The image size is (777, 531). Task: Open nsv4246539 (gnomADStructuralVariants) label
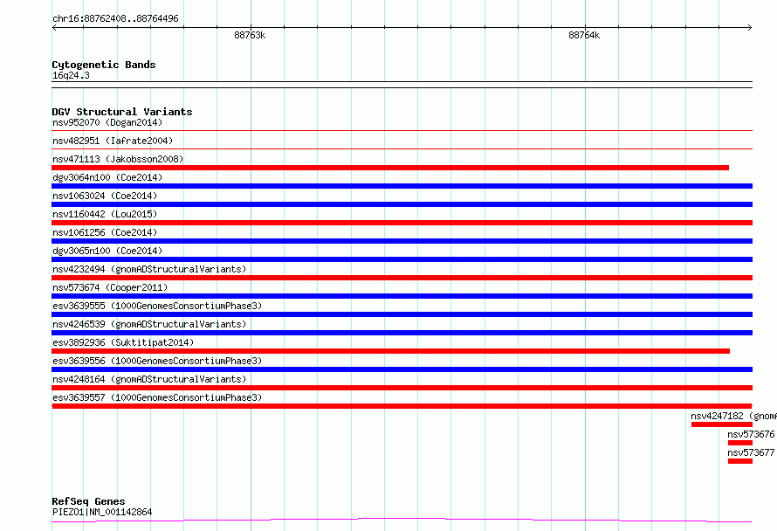click(149, 324)
